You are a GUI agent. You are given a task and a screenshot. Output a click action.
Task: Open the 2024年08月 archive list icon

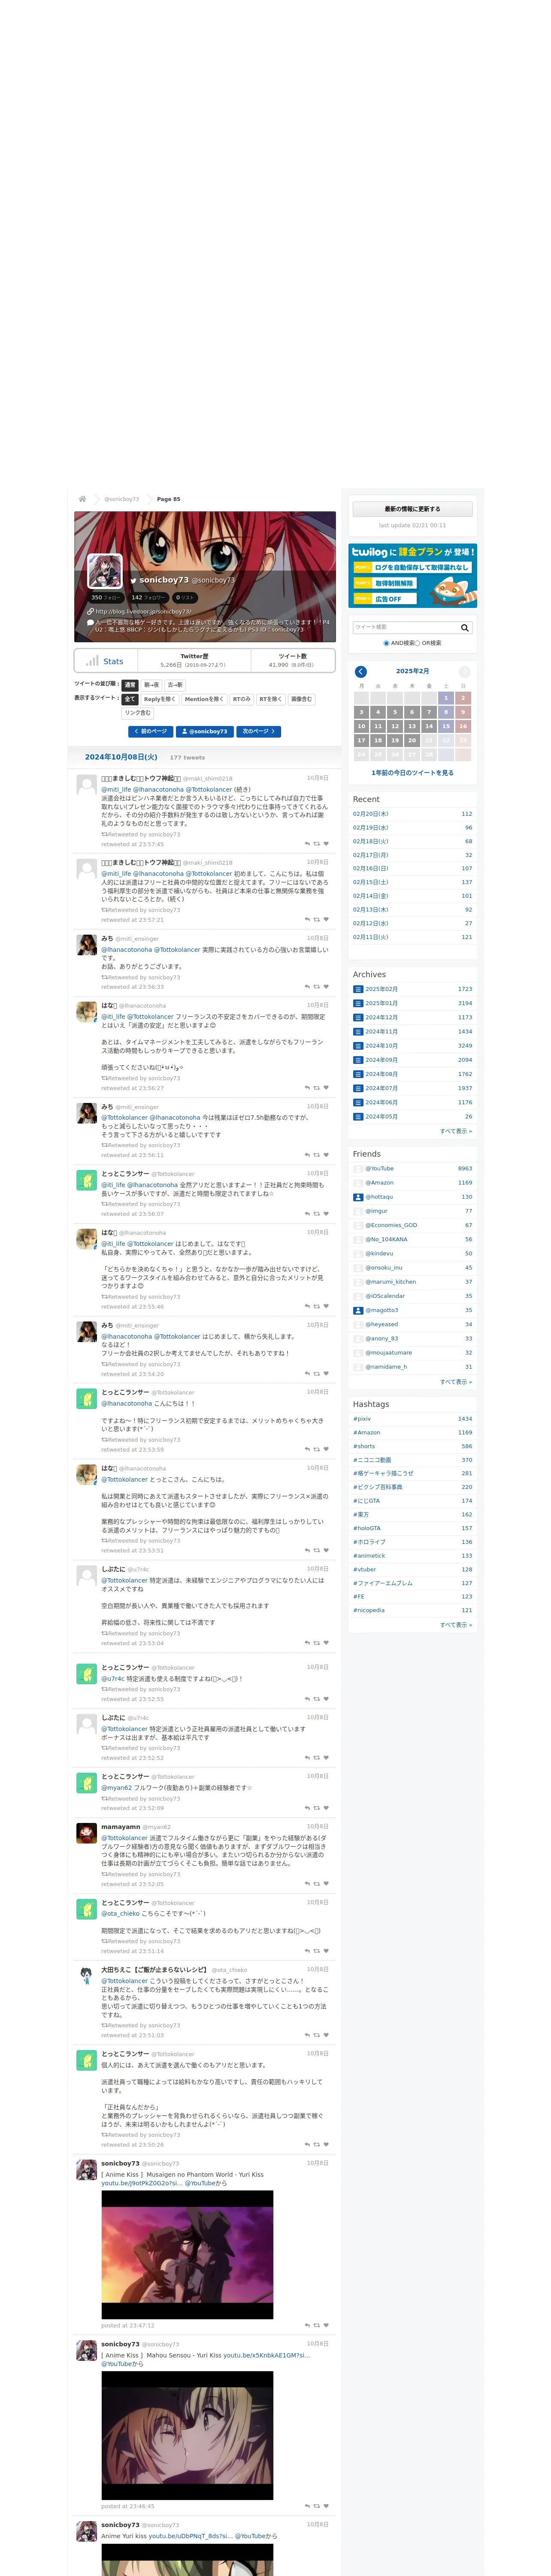(x=358, y=1074)
